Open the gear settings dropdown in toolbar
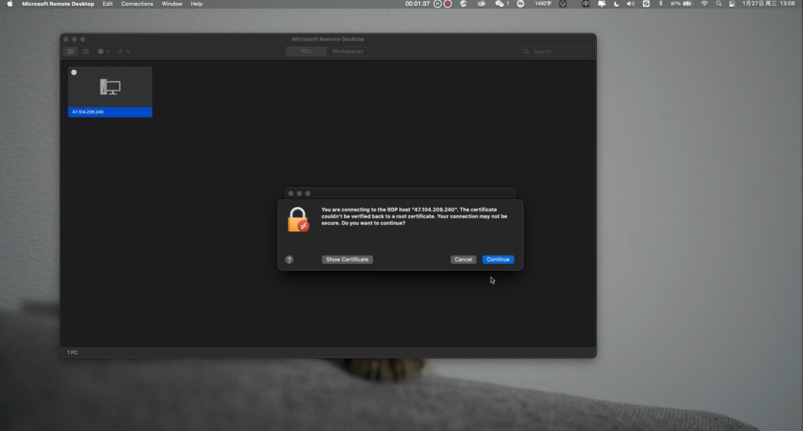 pyautogui.click(x=103, y=51)
